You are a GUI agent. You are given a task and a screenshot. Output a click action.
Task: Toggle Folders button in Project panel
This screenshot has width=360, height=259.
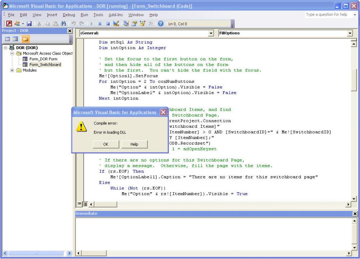(25, 39)
